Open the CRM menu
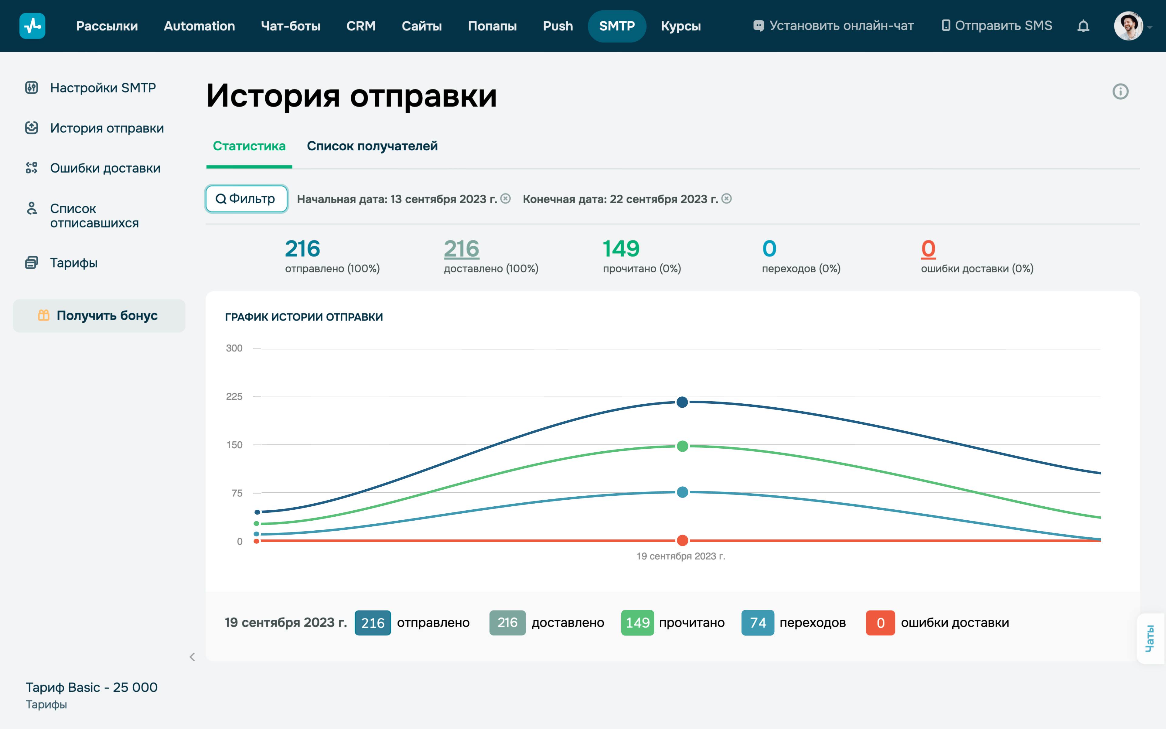The height and width of the screenshot is (729, 1166). tap(361, 26)
